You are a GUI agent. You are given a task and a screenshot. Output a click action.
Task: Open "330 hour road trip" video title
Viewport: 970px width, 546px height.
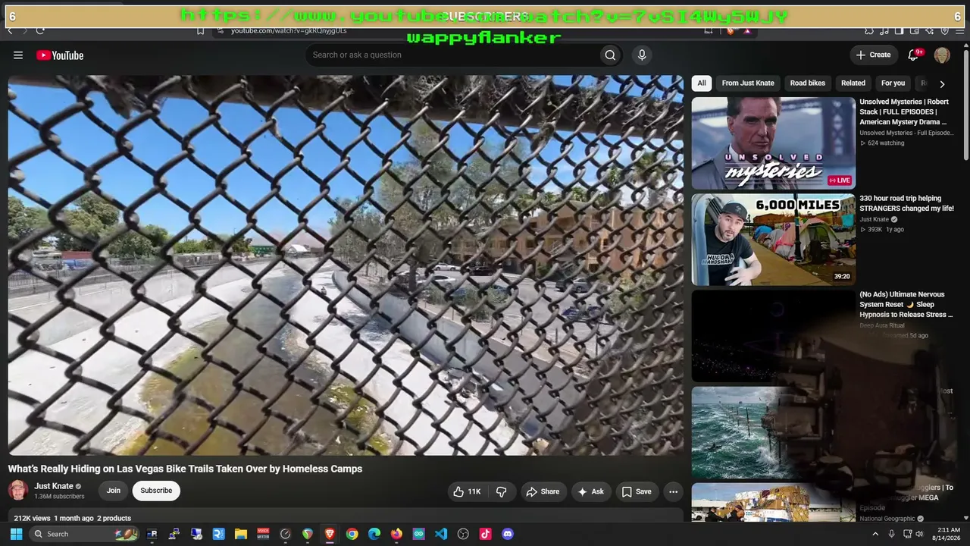pyautogui.click(x=906, y=203)
